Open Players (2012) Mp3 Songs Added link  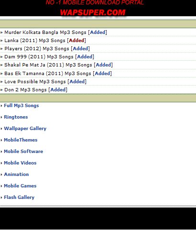[x=80, y=49]
